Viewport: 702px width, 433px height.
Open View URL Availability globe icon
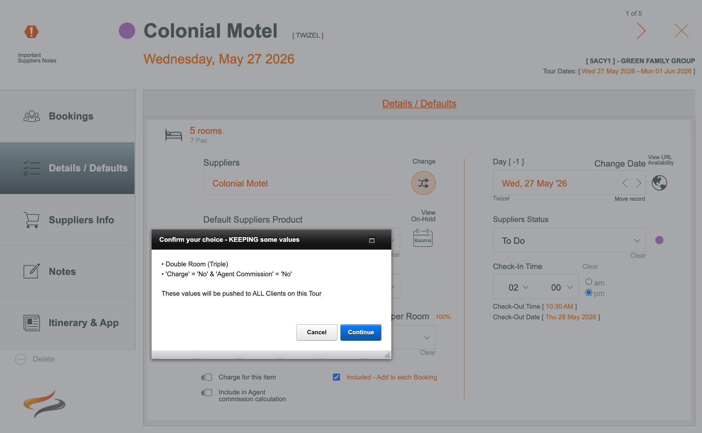(659, 183)
